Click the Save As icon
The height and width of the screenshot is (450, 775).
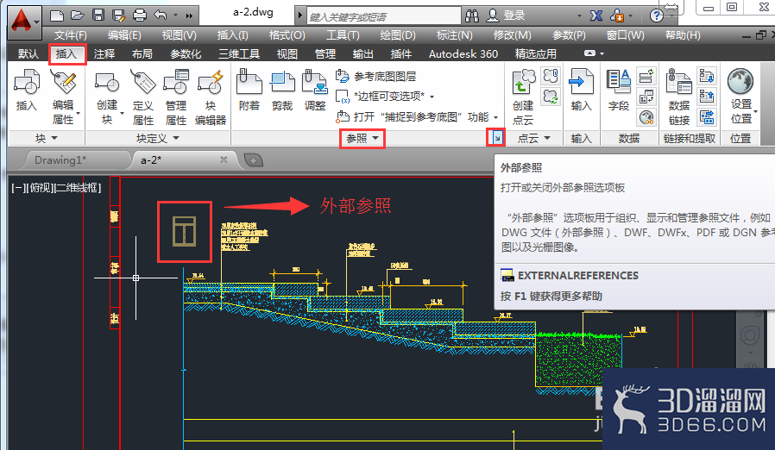118,16
